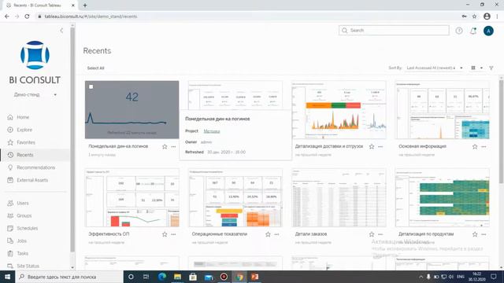Favorite Детали заказов with star
The image size is (504, 283).
tap(372, 234)
